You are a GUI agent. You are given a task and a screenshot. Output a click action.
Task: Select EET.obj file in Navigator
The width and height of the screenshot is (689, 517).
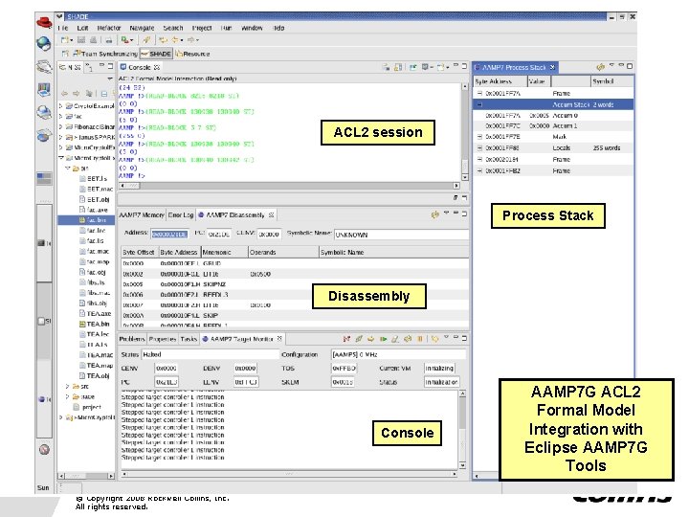(x=95, y=199)
